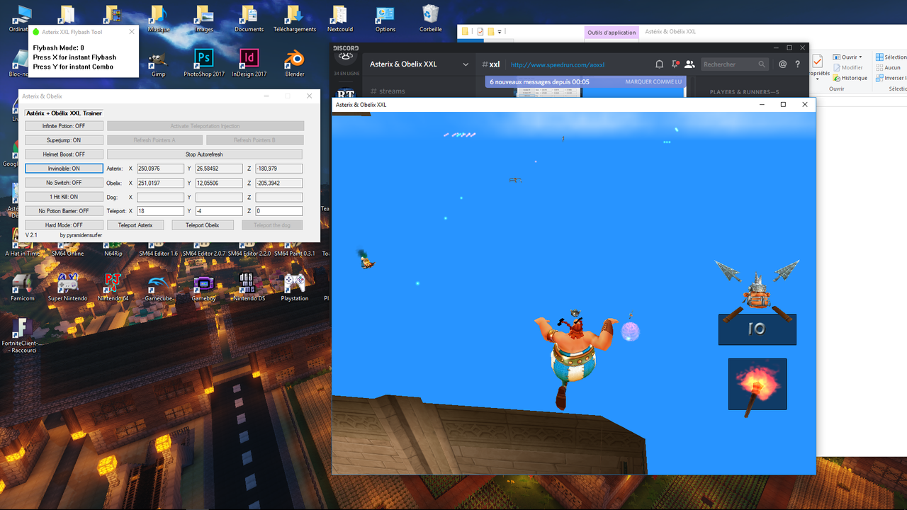907x510 pixels.
Task: Select the Astérix + Obélix XXL Trainer tab
Action: pos(64,113)
